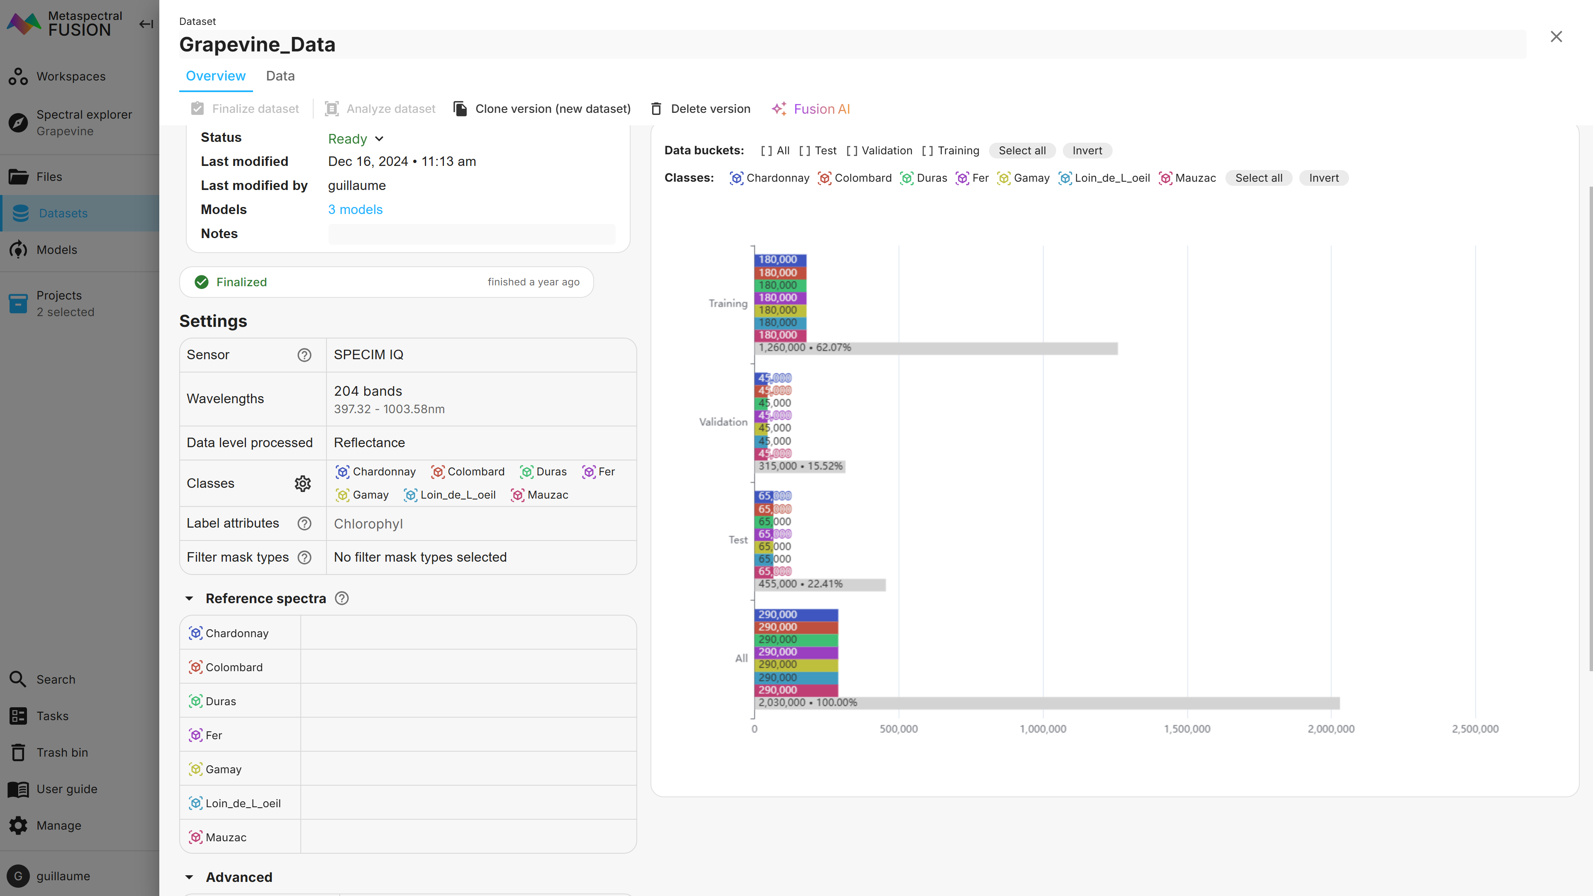
Task: Open Spectral explorer compass icon
Action: click(x=19, y=122)
